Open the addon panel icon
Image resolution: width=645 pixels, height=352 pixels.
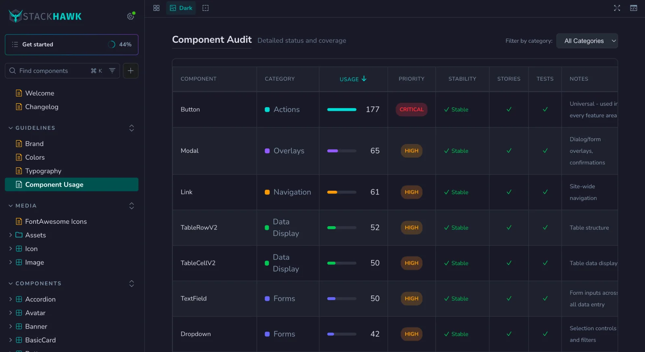[634, 8]
